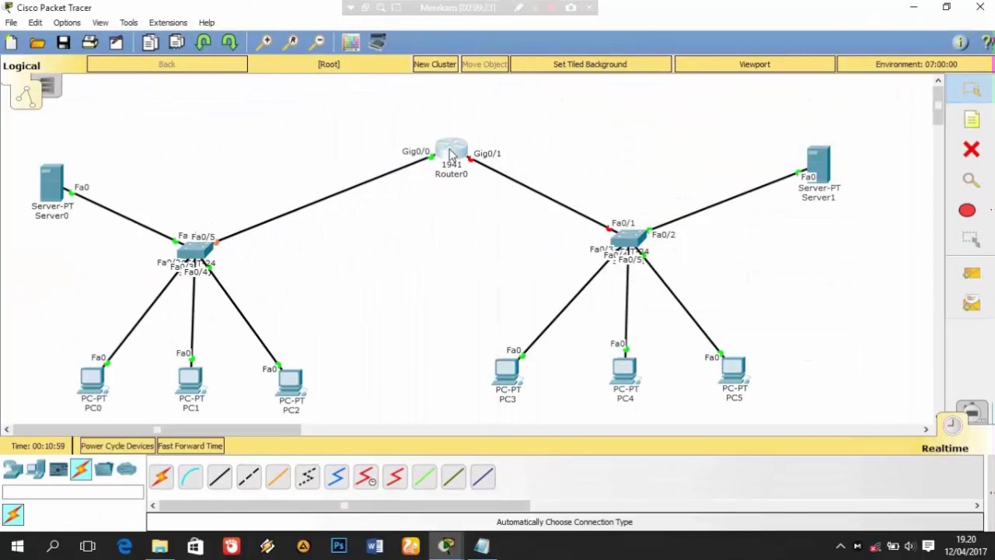Open the File menu
995x560 pixels.
coord(11,23)
